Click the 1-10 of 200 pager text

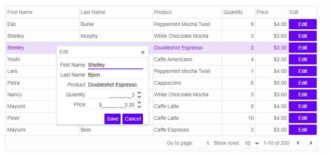(x=276, y=143)
